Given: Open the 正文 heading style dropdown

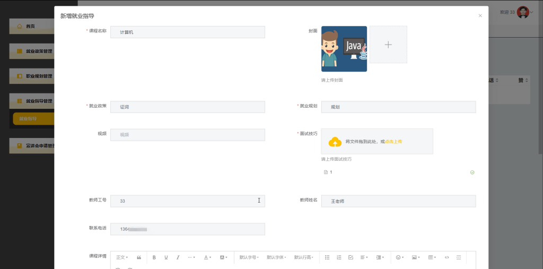Looking at the screenshot, I should coord(122,257).
